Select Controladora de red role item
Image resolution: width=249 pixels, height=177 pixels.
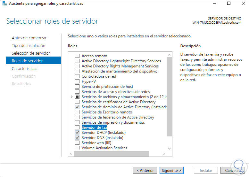tap(99, 76)
